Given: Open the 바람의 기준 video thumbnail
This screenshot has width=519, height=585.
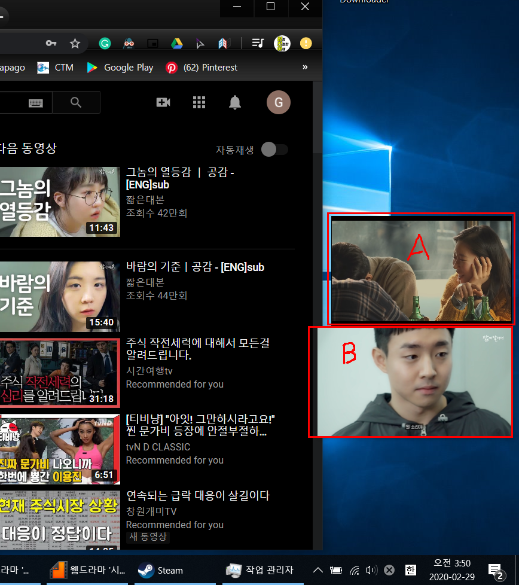Looking at the screenshot, I should [x=60, y=297].
